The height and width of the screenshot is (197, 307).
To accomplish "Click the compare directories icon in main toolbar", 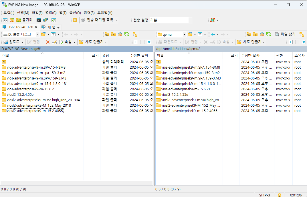I will 5,20.
